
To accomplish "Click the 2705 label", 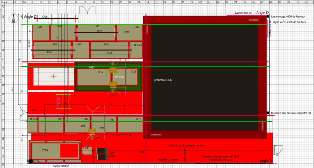I will [x=98, y=138].
